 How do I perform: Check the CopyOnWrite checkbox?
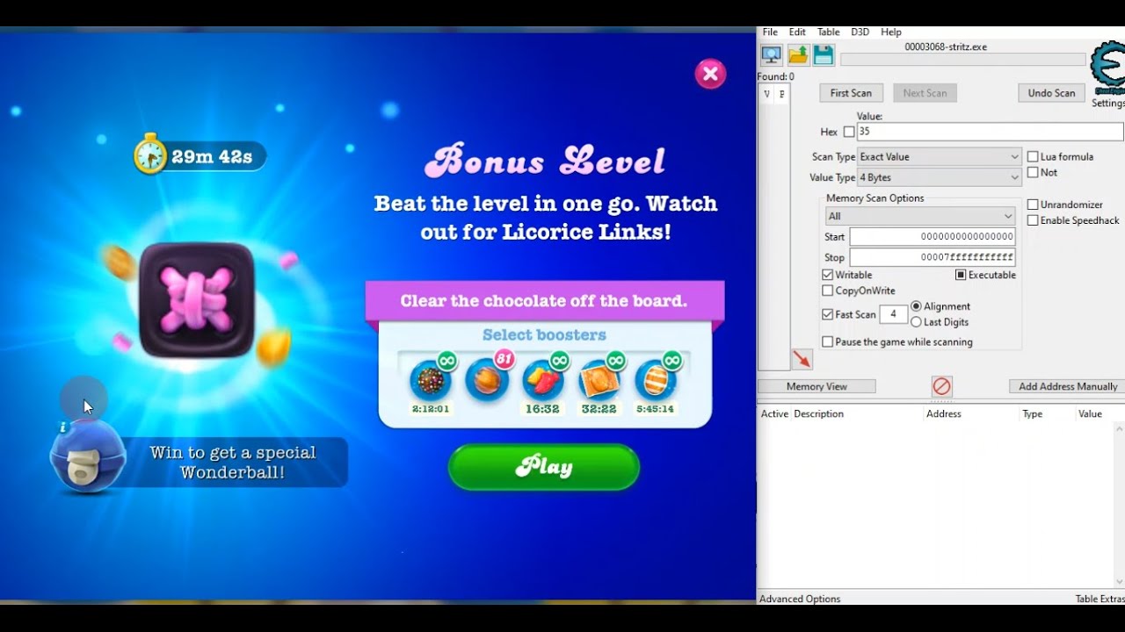pyautogui.click(x=827, y=291)
